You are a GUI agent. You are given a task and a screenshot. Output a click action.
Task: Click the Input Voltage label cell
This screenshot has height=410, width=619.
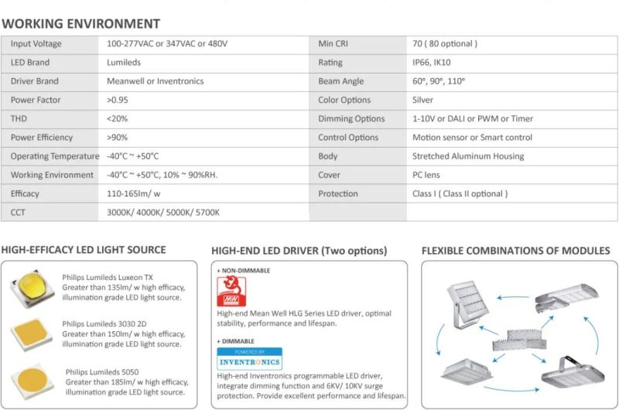[50, 45]
